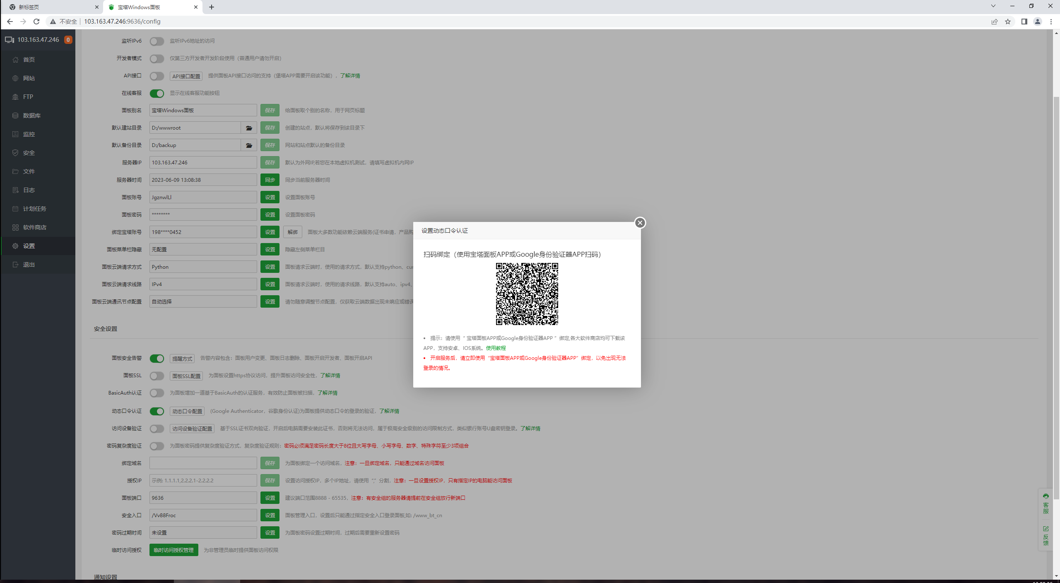Open the 面板SSL配置 button

186,376
